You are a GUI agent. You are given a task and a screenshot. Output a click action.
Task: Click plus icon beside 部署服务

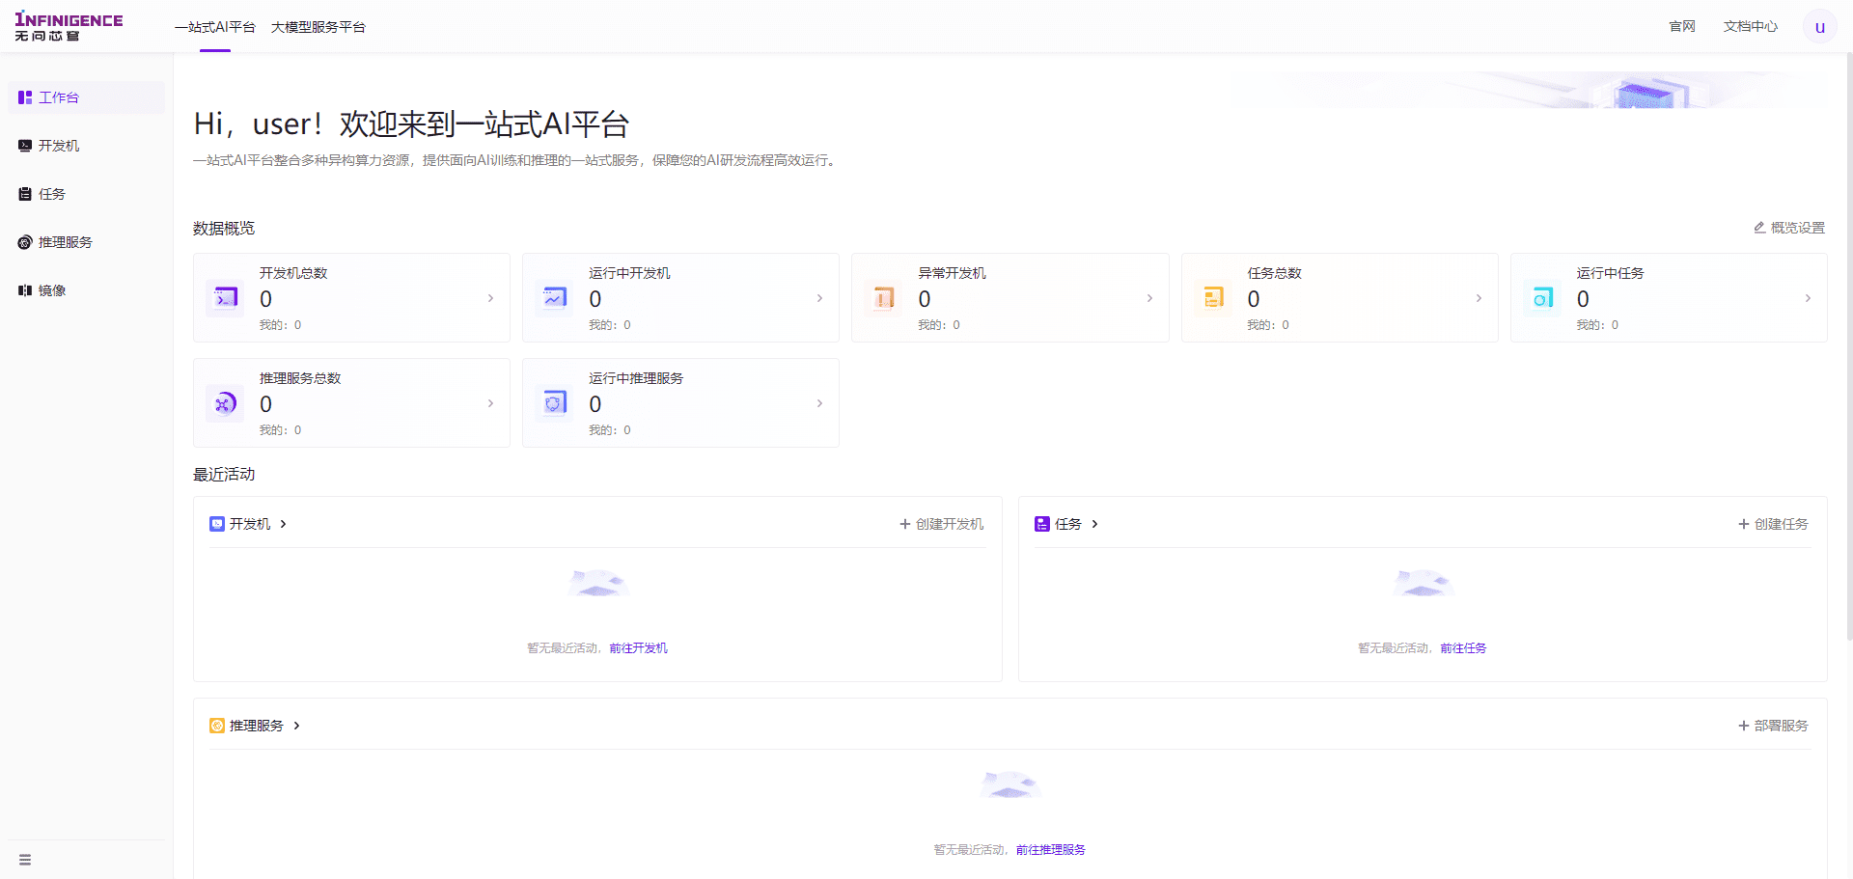point(1744,726)
